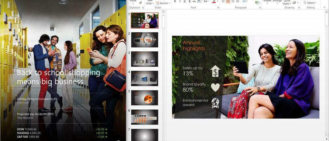Select slide 1 thumbnail with two women
The height and width of the screenshot is (141, 329).
(x=144, y=20)
